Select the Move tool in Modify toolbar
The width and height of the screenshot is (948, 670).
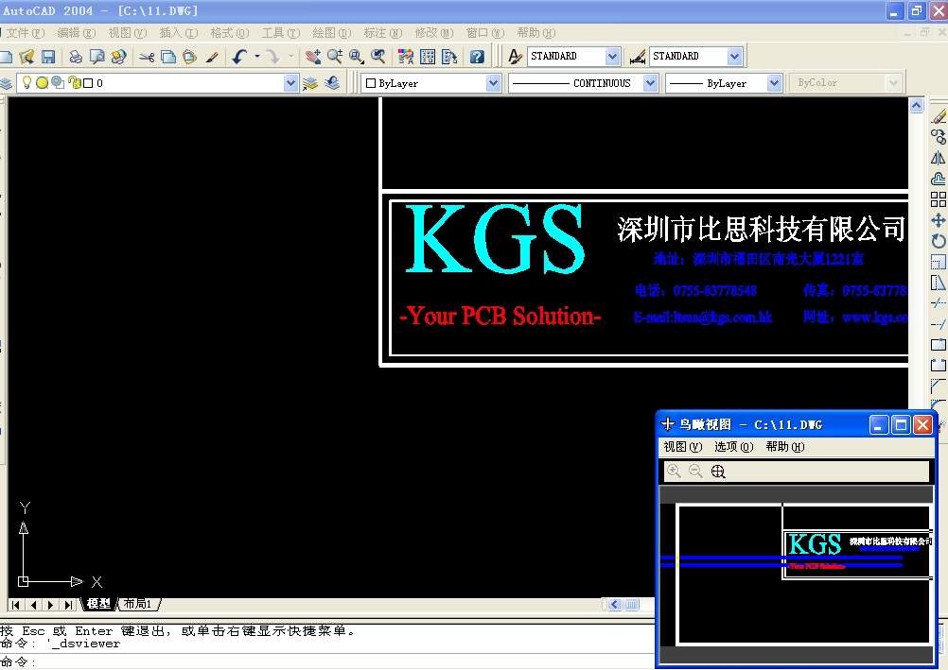(939, 220)
